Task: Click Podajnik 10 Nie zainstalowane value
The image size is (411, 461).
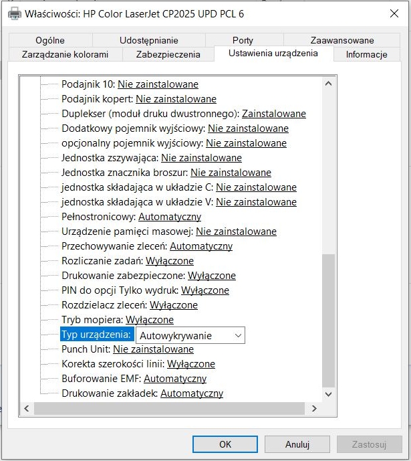Action: (x=158, y=84)
